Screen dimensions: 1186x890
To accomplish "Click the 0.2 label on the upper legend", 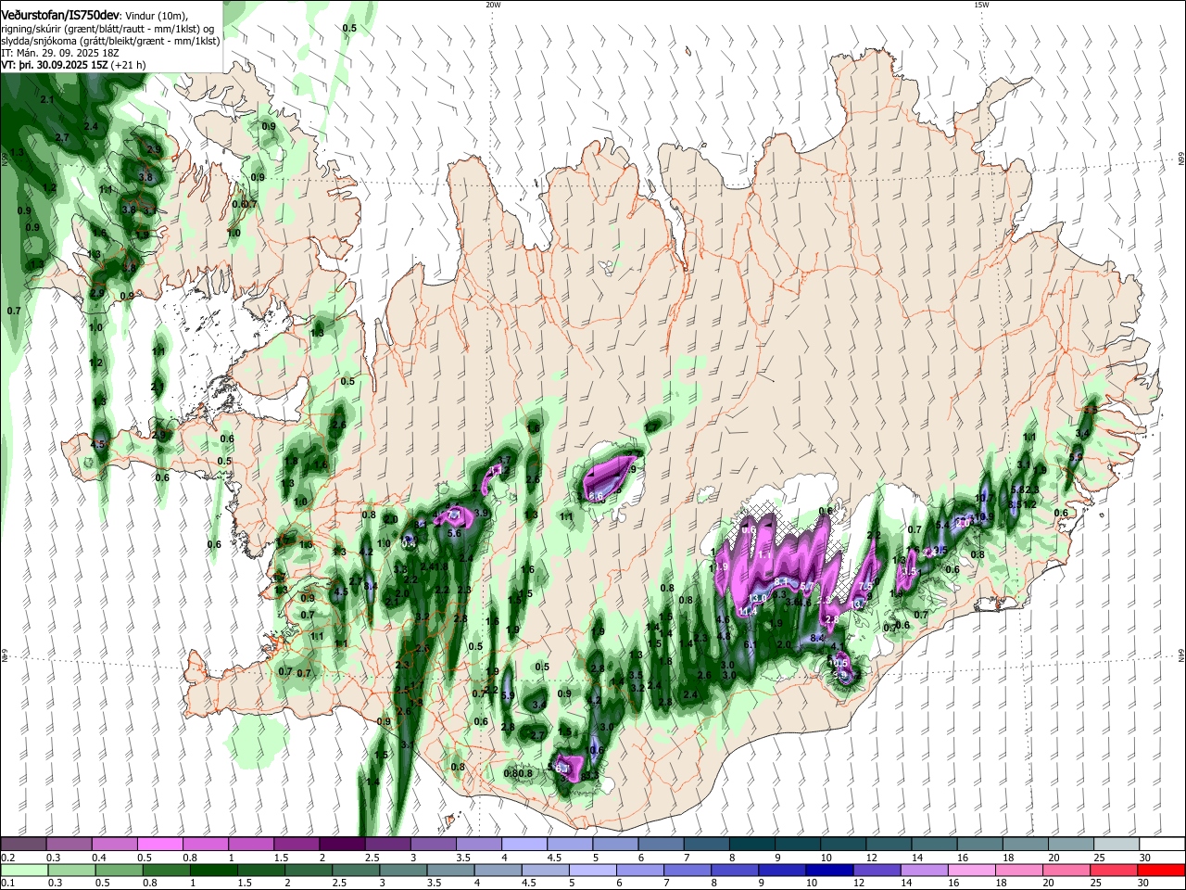I will pos(7,858).
